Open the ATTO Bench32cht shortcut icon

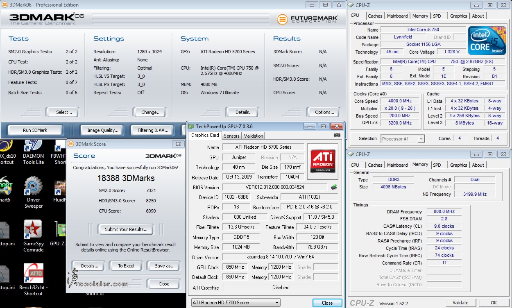[33, 279]
